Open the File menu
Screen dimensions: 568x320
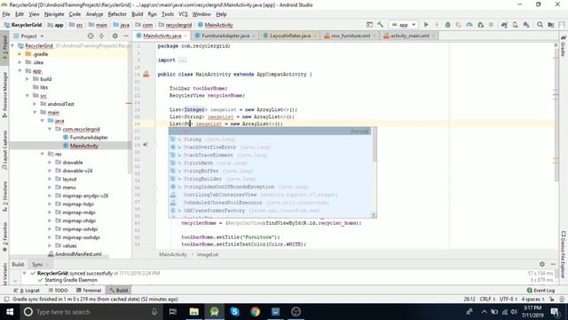click(x=6, y=14)
